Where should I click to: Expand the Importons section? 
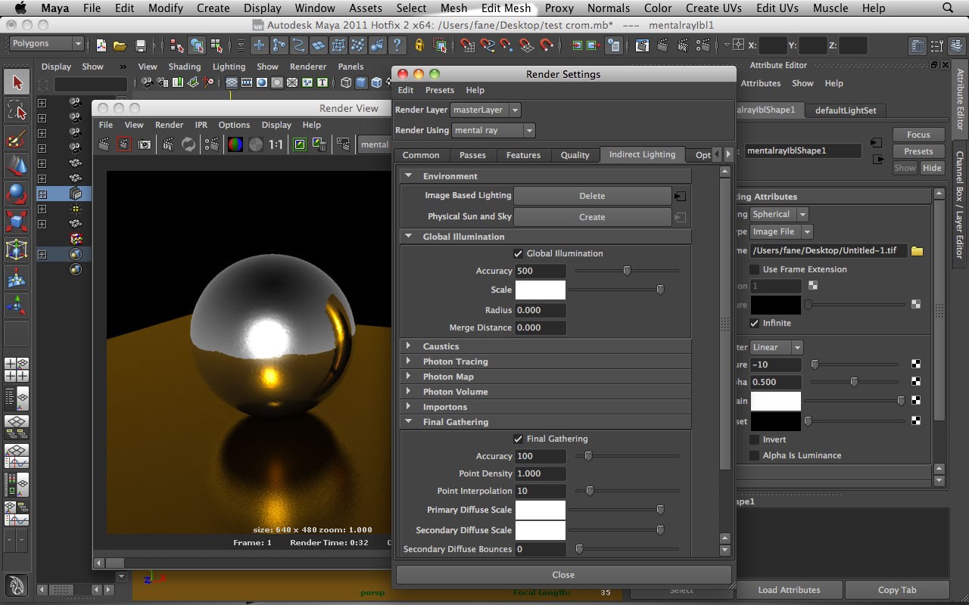click(409, 407)
